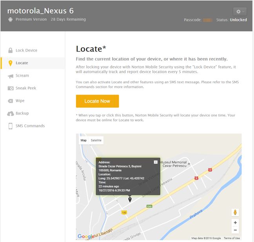Open the Sneak Peek menu entry
This screenshot has height=242, width=254.
pos(33,88)
